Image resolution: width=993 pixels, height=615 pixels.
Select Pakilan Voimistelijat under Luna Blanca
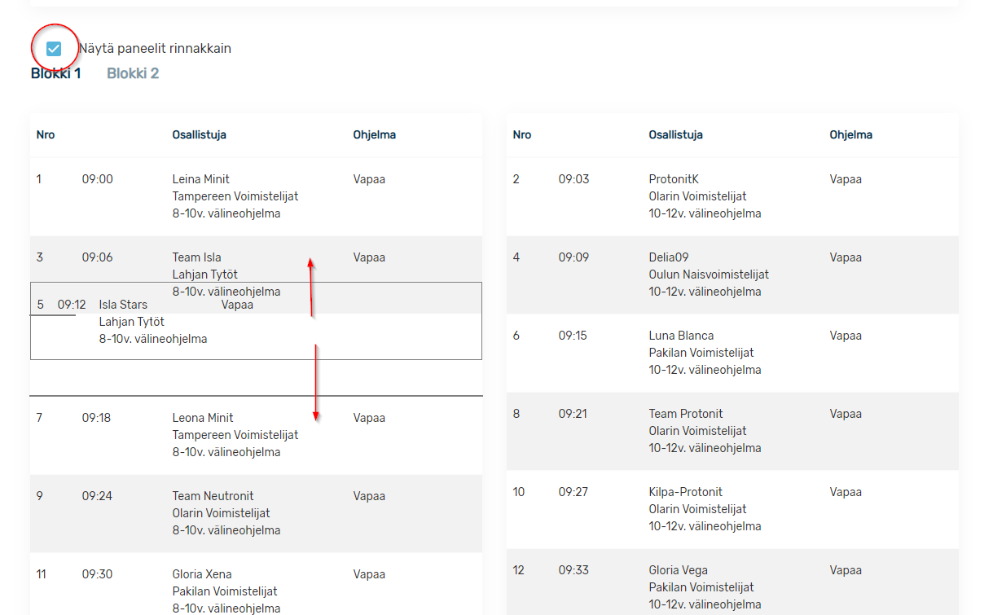tap(701, 353)
